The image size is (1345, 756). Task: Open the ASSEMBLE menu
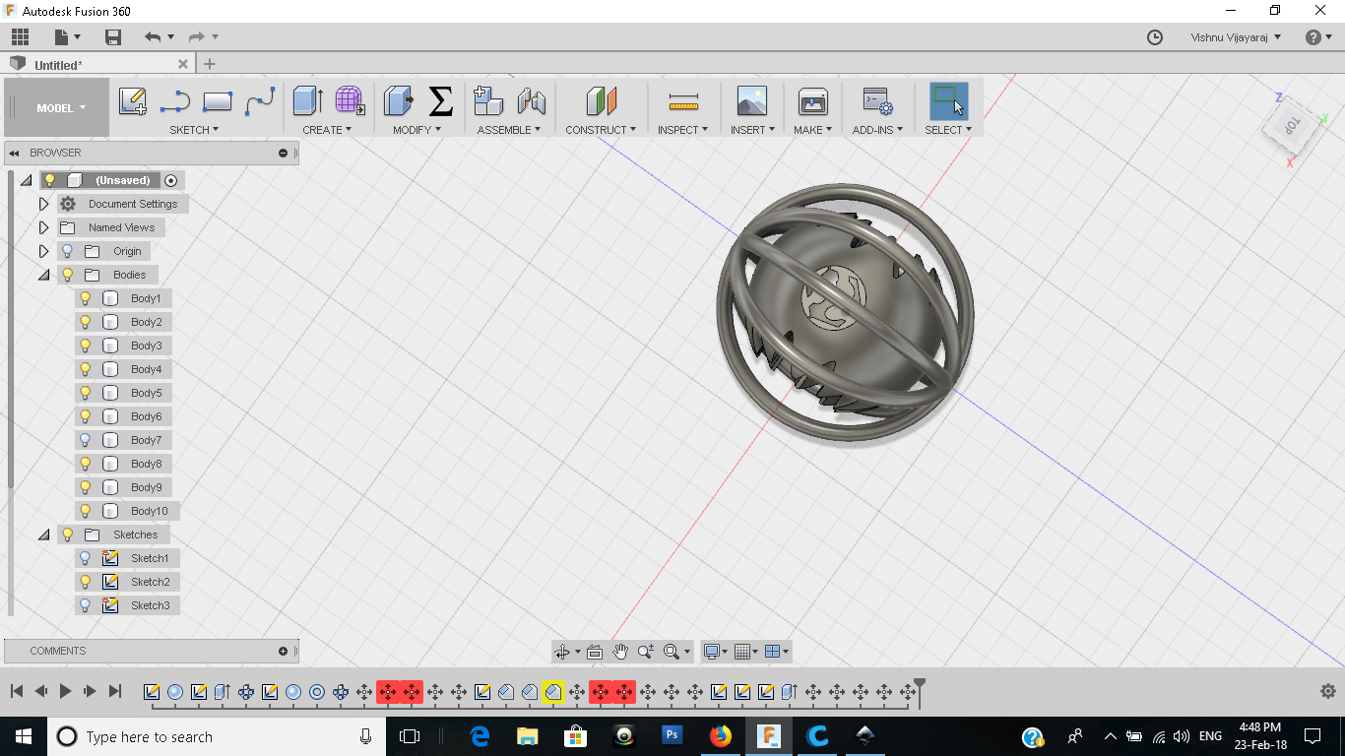pos(509,130)
